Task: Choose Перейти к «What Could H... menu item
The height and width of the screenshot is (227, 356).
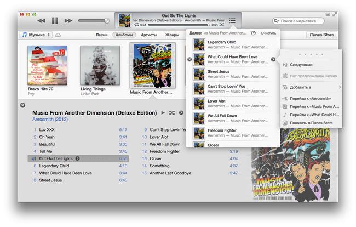Action: (x=311, y=115)
